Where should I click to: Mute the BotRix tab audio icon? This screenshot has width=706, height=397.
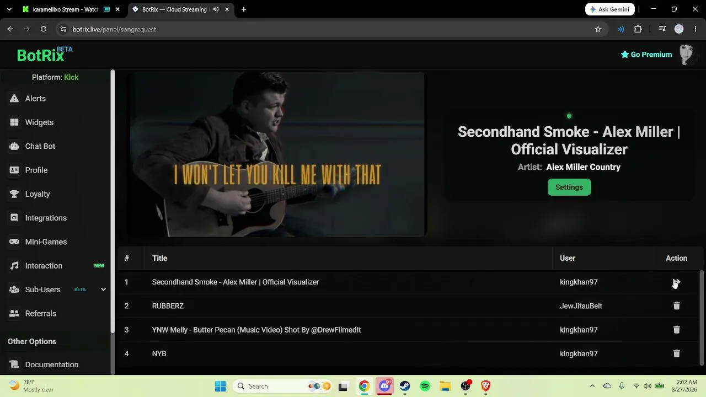tap(216, 9)
